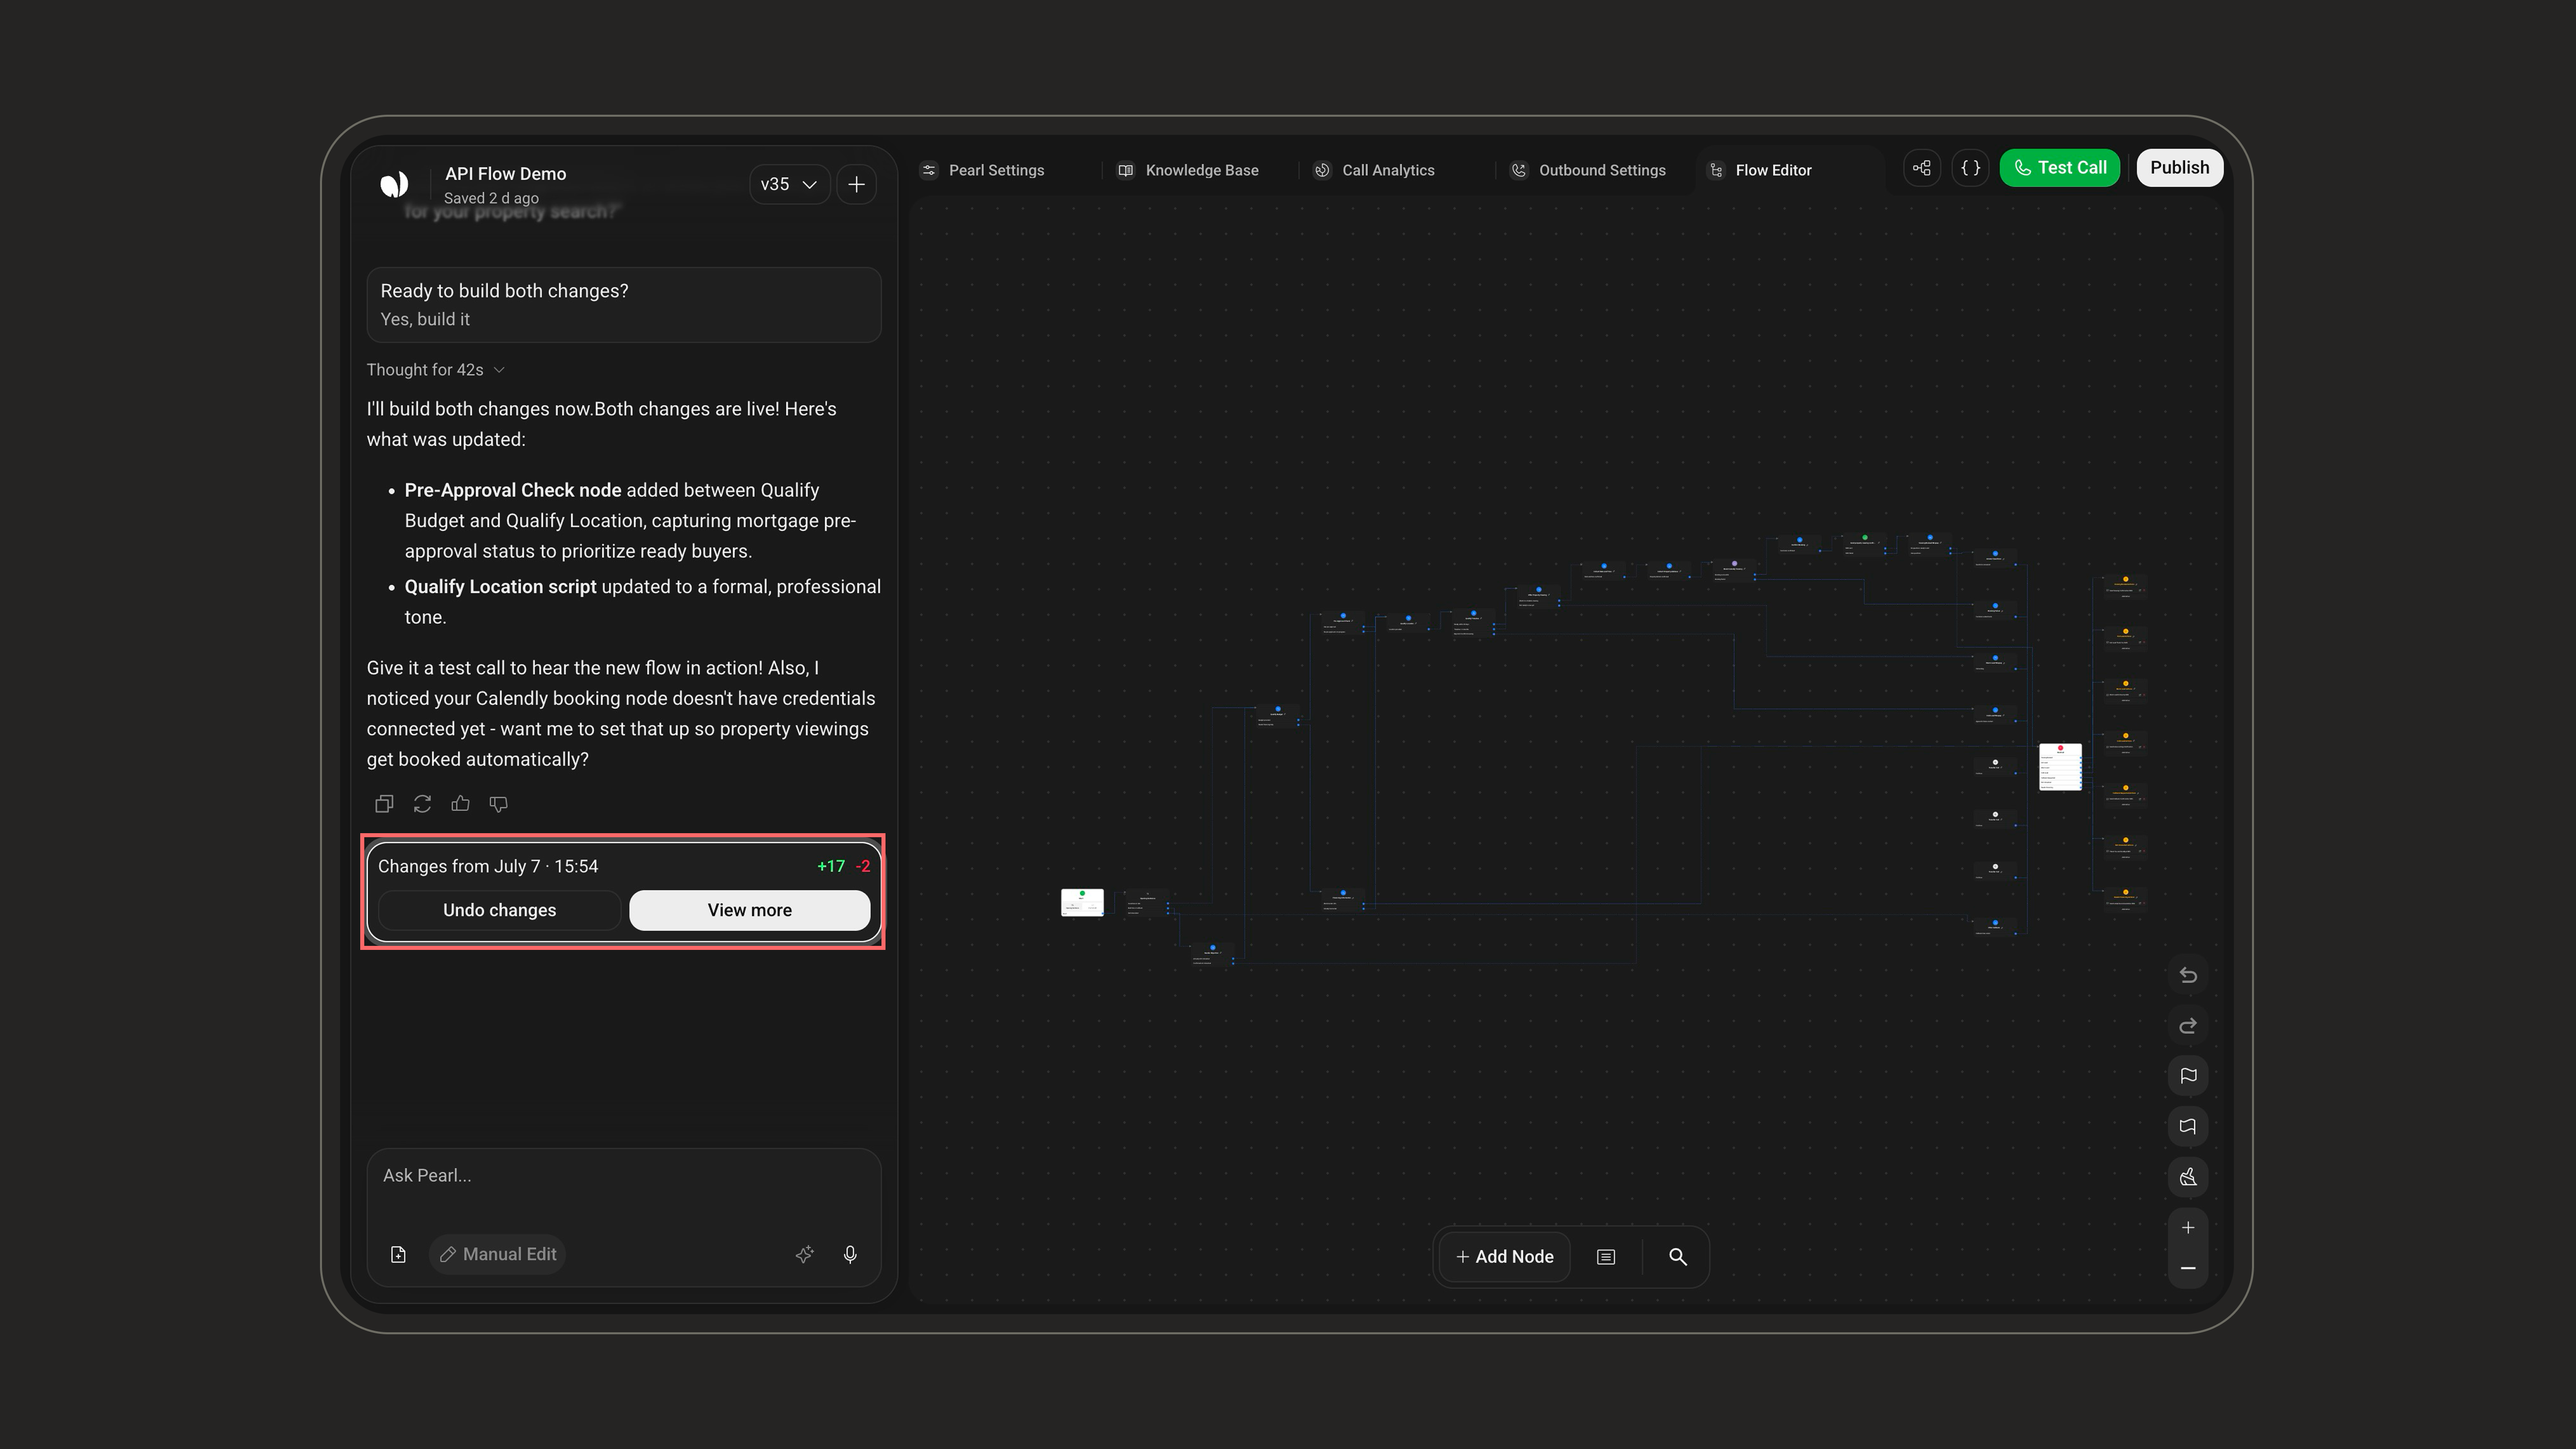This screenshot has width=2576, height=1449.
Task: Select the Flow Editor tab
Action: (x=1761, y=170)
